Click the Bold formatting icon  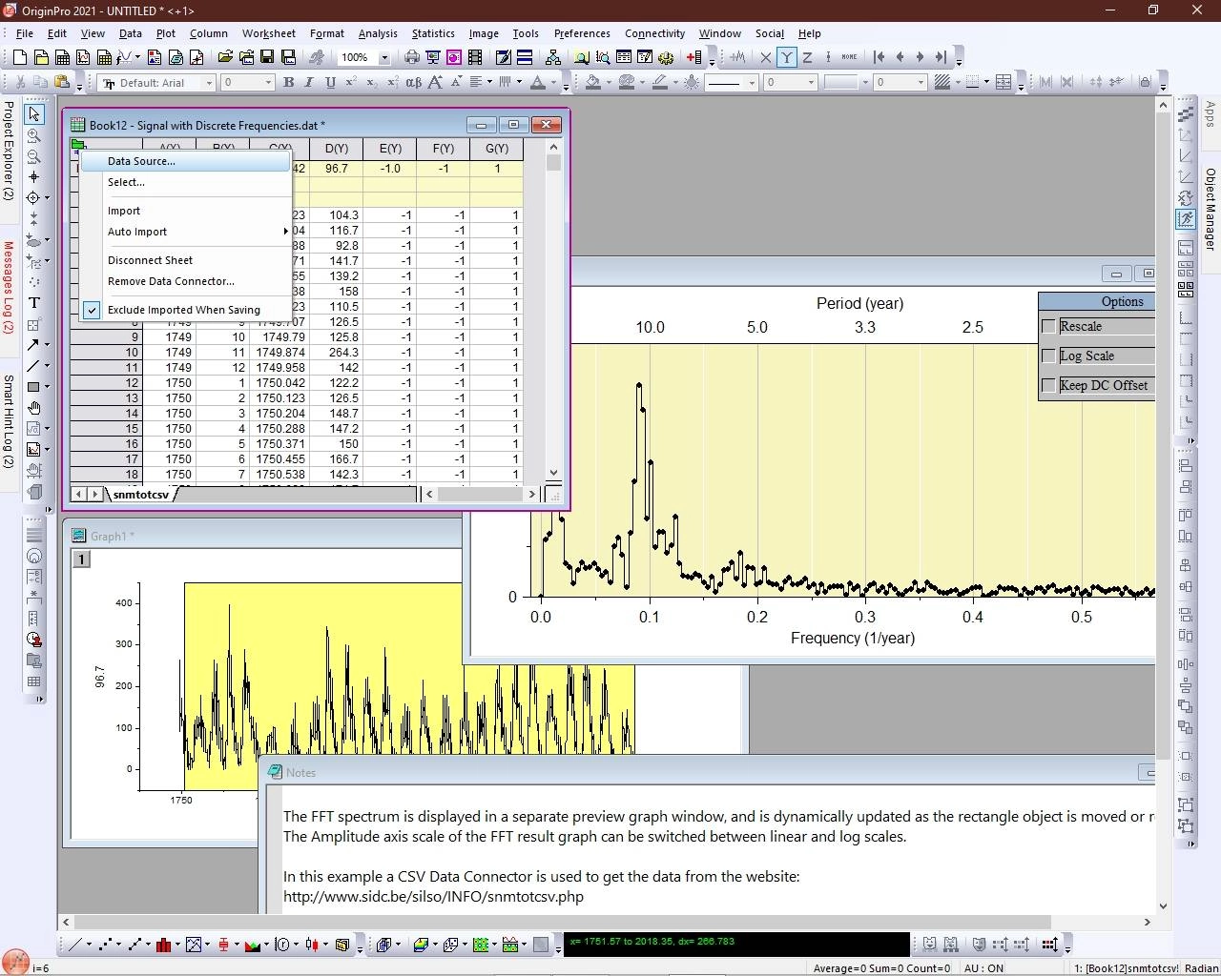(x=289, y=83)
